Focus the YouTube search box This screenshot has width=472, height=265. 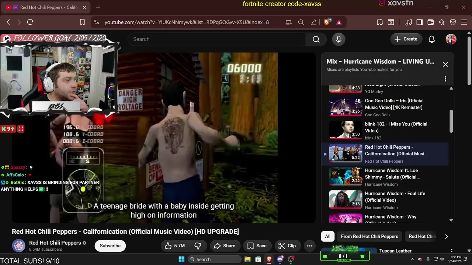(216, 39)
